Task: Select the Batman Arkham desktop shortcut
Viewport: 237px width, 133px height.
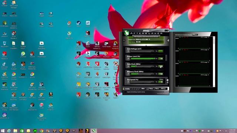Action: coord(97,45)
